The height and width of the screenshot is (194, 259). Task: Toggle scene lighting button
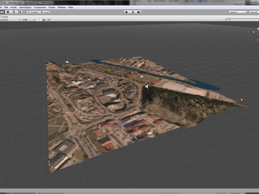39,20
